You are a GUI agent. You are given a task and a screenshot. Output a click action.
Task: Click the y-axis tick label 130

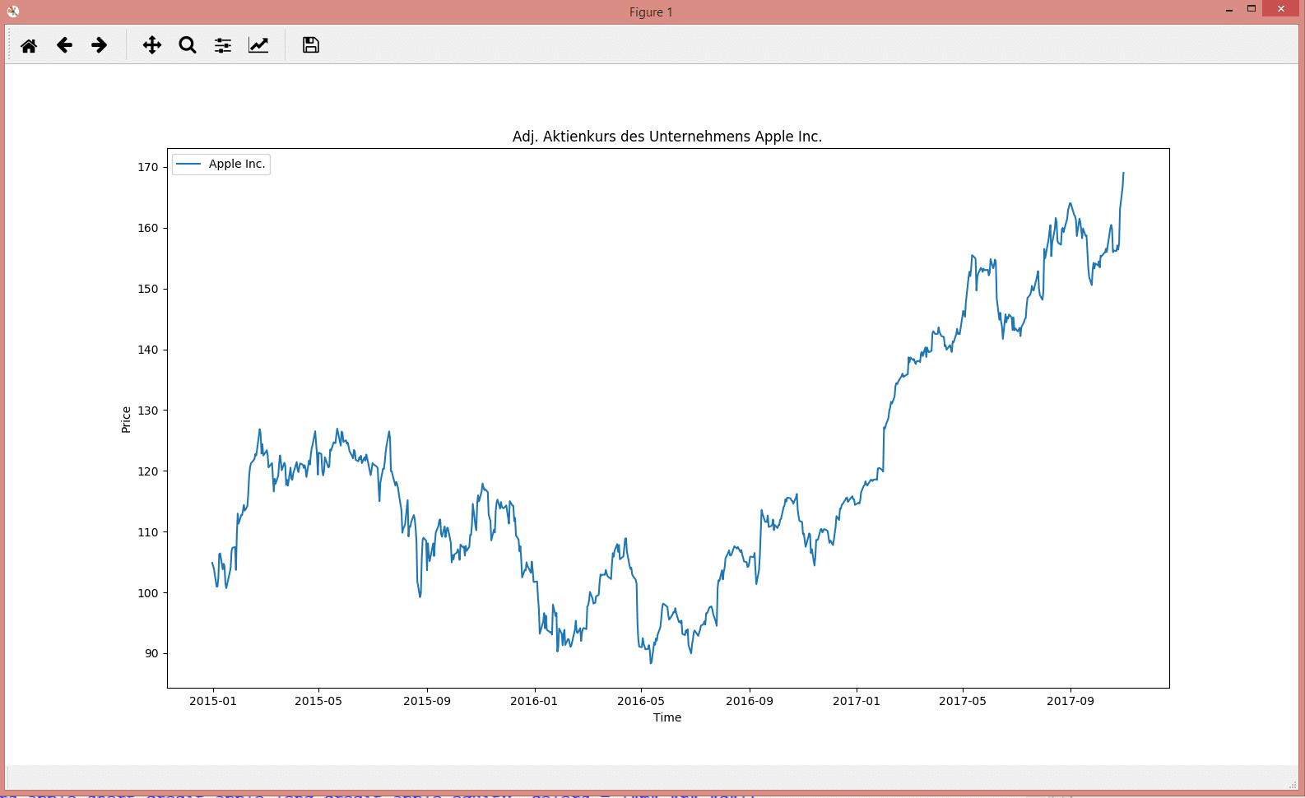pos(148,411)
